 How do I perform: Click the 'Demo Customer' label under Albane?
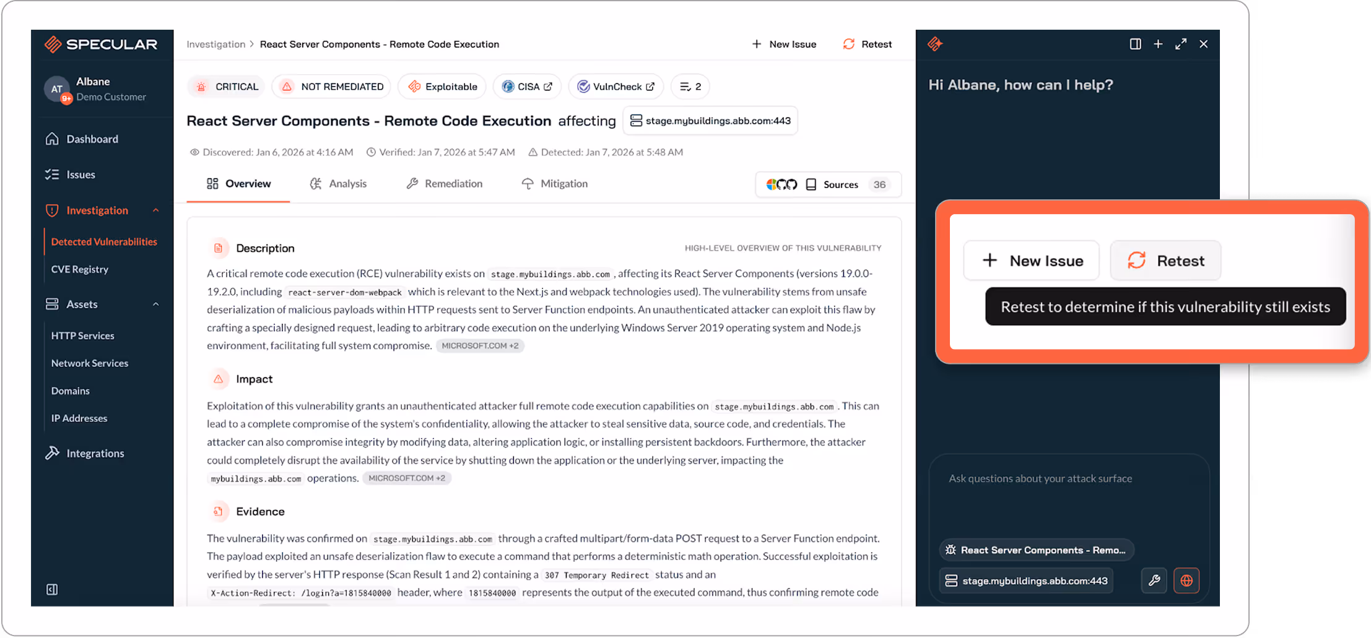pyautogui.click(x=111, y=97)
